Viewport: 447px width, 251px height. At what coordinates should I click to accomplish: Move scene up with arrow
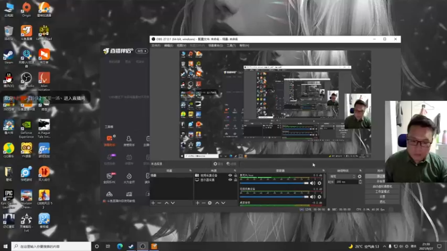point(167,203)
